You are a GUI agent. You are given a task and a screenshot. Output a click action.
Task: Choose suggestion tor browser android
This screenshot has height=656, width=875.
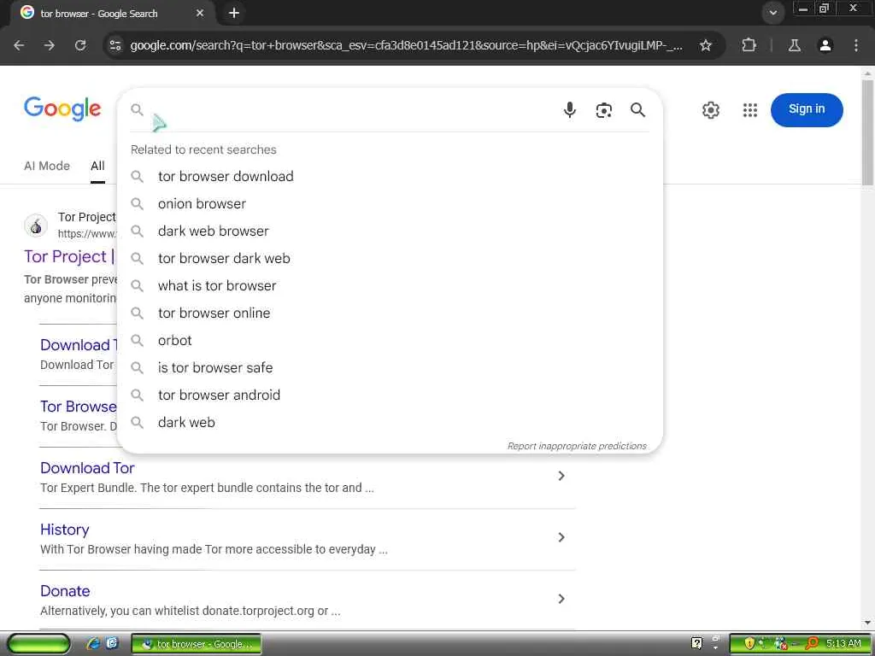(390, 395)
